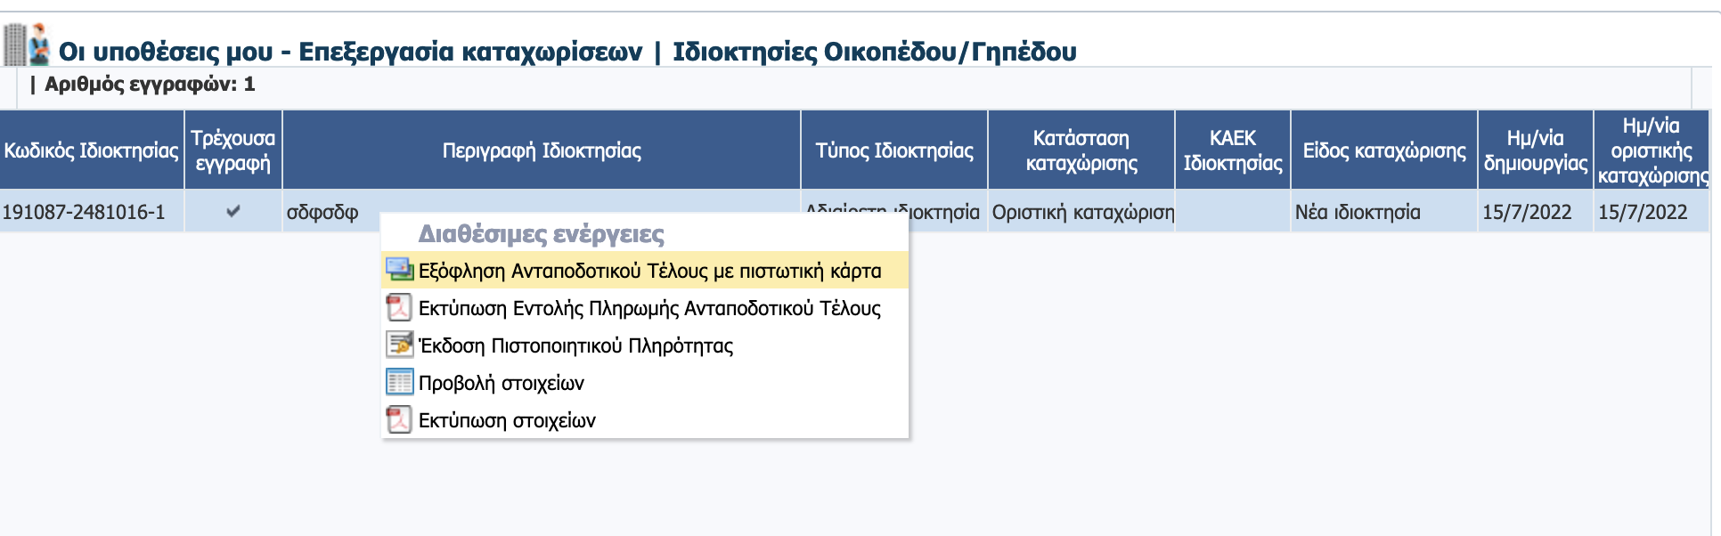Click the Οριστική καταχώριση status cell

coord(1082,212)
